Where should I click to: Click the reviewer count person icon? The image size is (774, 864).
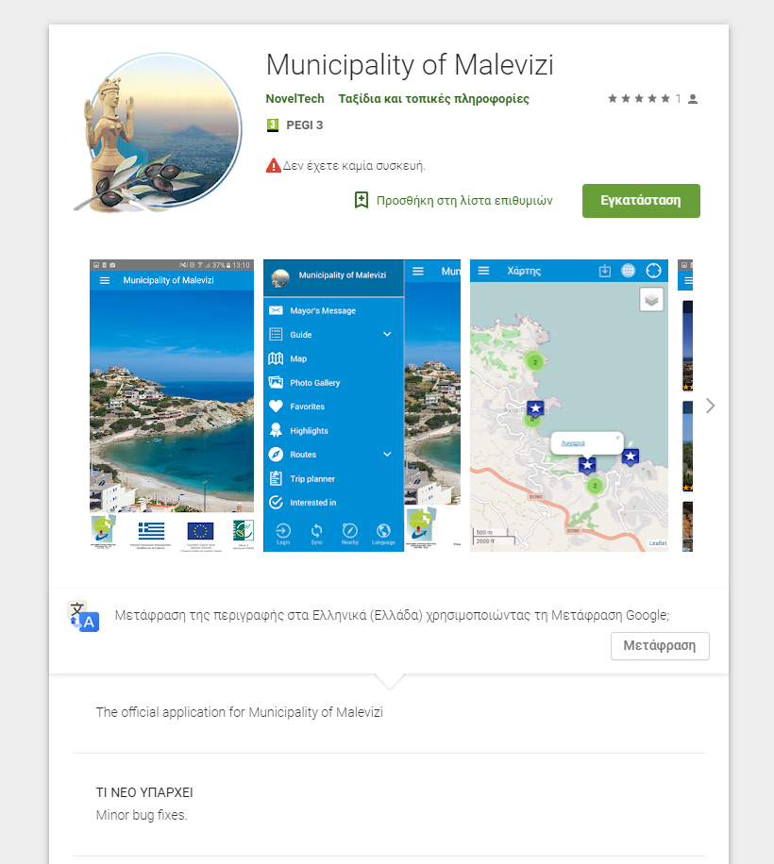coord(693,98)
